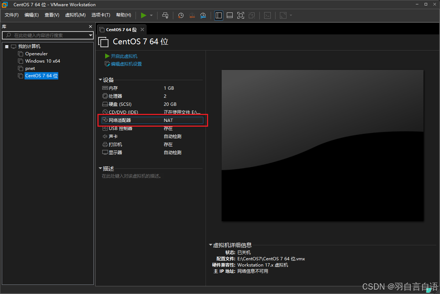Open the library search dropdown arrow
Viewport: 440px width, 294px height.
pos(91,36)
